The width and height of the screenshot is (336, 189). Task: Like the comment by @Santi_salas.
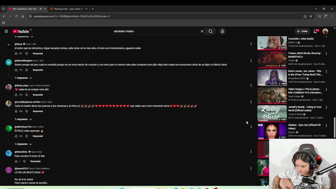click(x=16, y=95)
